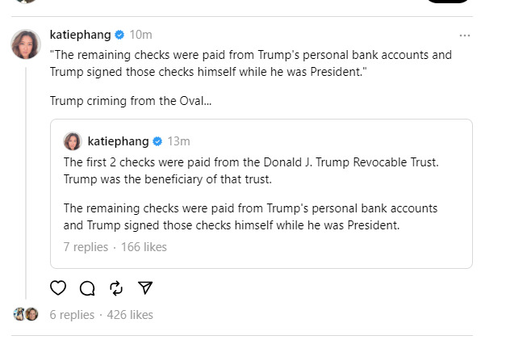Click the 13m timestamp in quoted post

click(178, 141)
